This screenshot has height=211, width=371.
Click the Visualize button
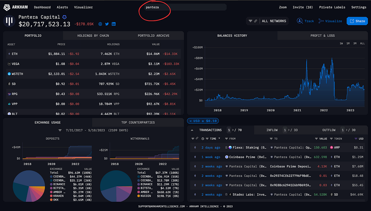coord(330,21)
